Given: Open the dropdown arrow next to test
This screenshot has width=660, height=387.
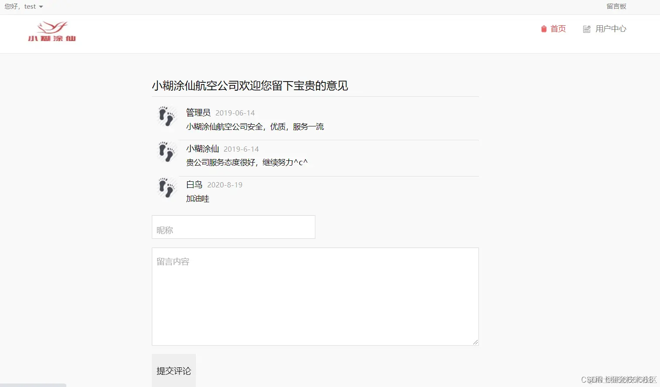Looking at the screenshot, I should [x=41, y=6].
